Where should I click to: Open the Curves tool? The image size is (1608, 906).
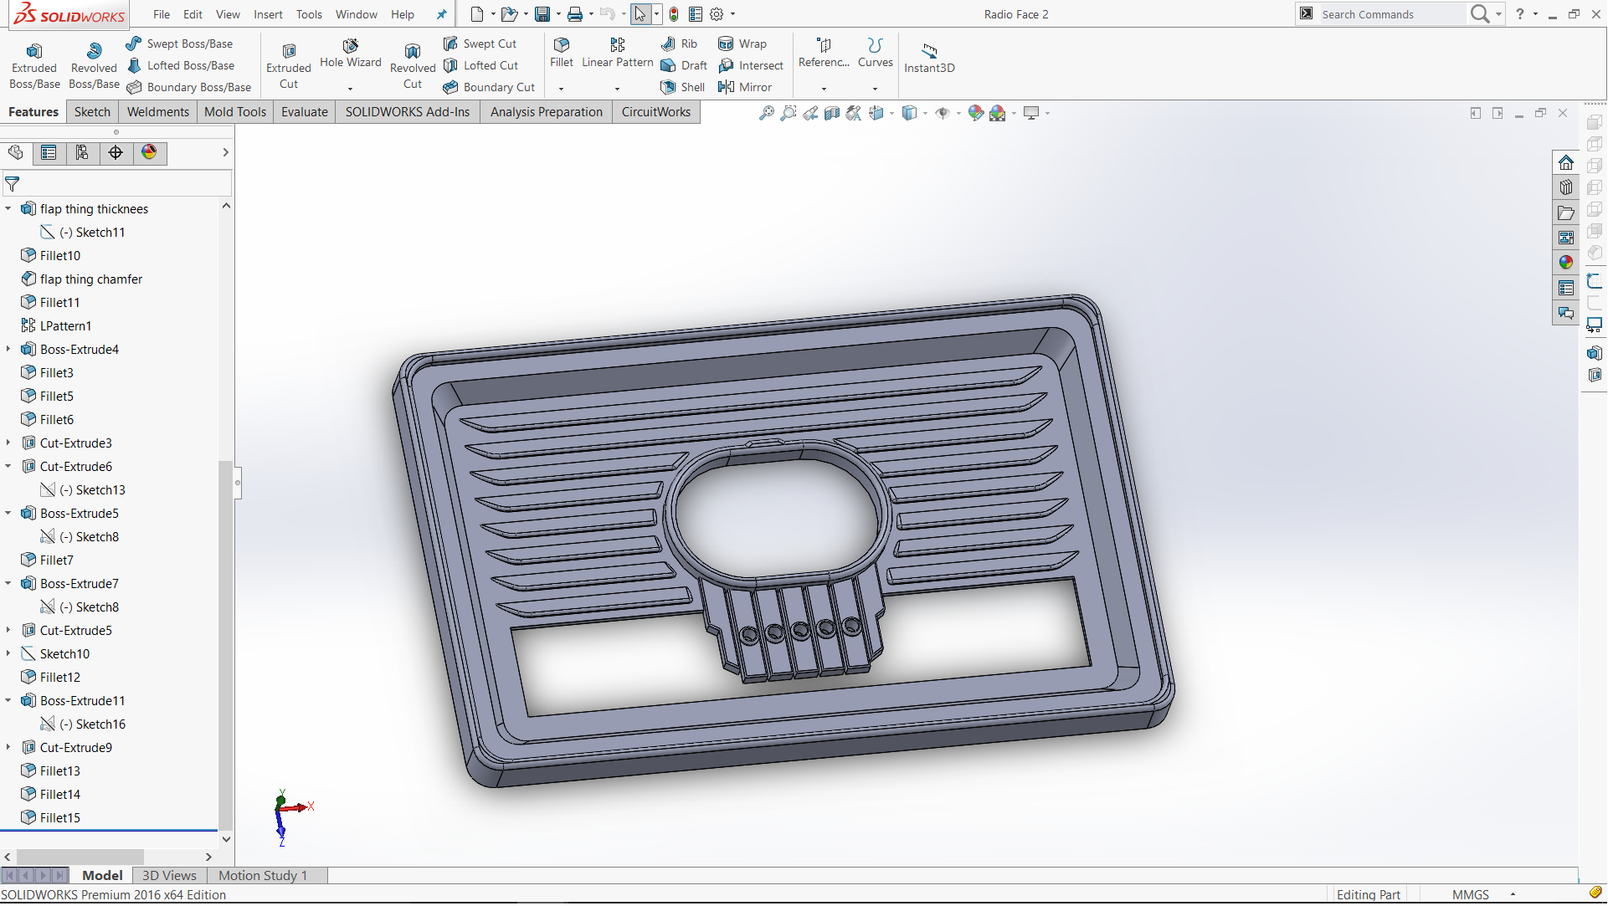[876, 53]
